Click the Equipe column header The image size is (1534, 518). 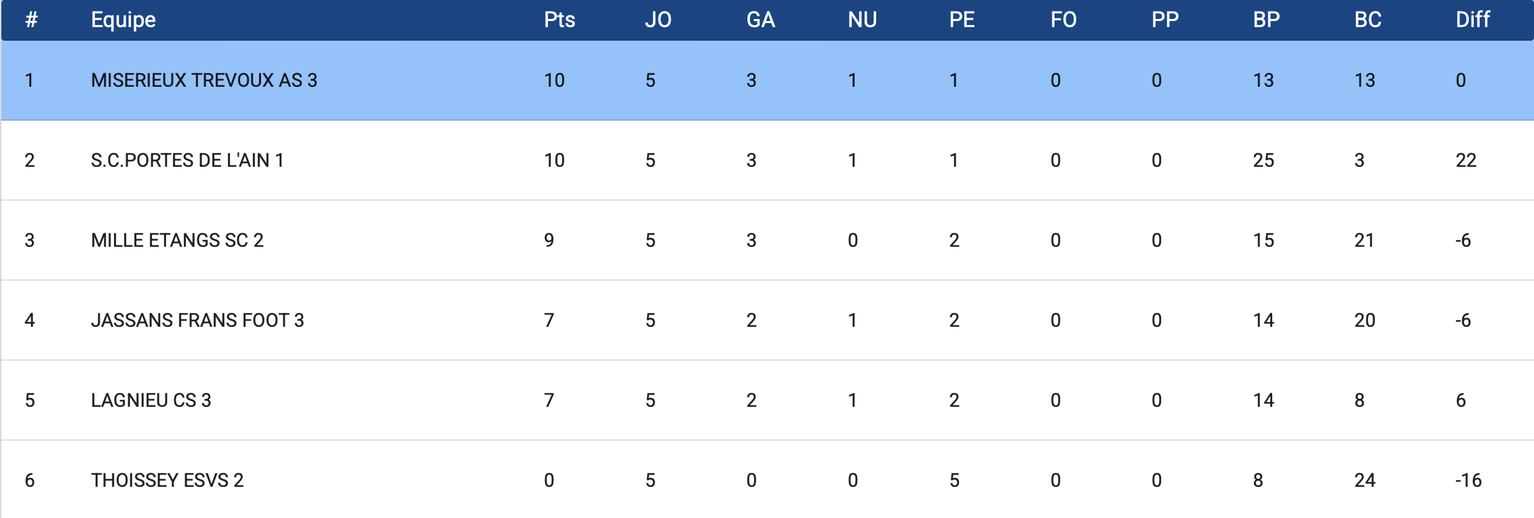[123, 20]
